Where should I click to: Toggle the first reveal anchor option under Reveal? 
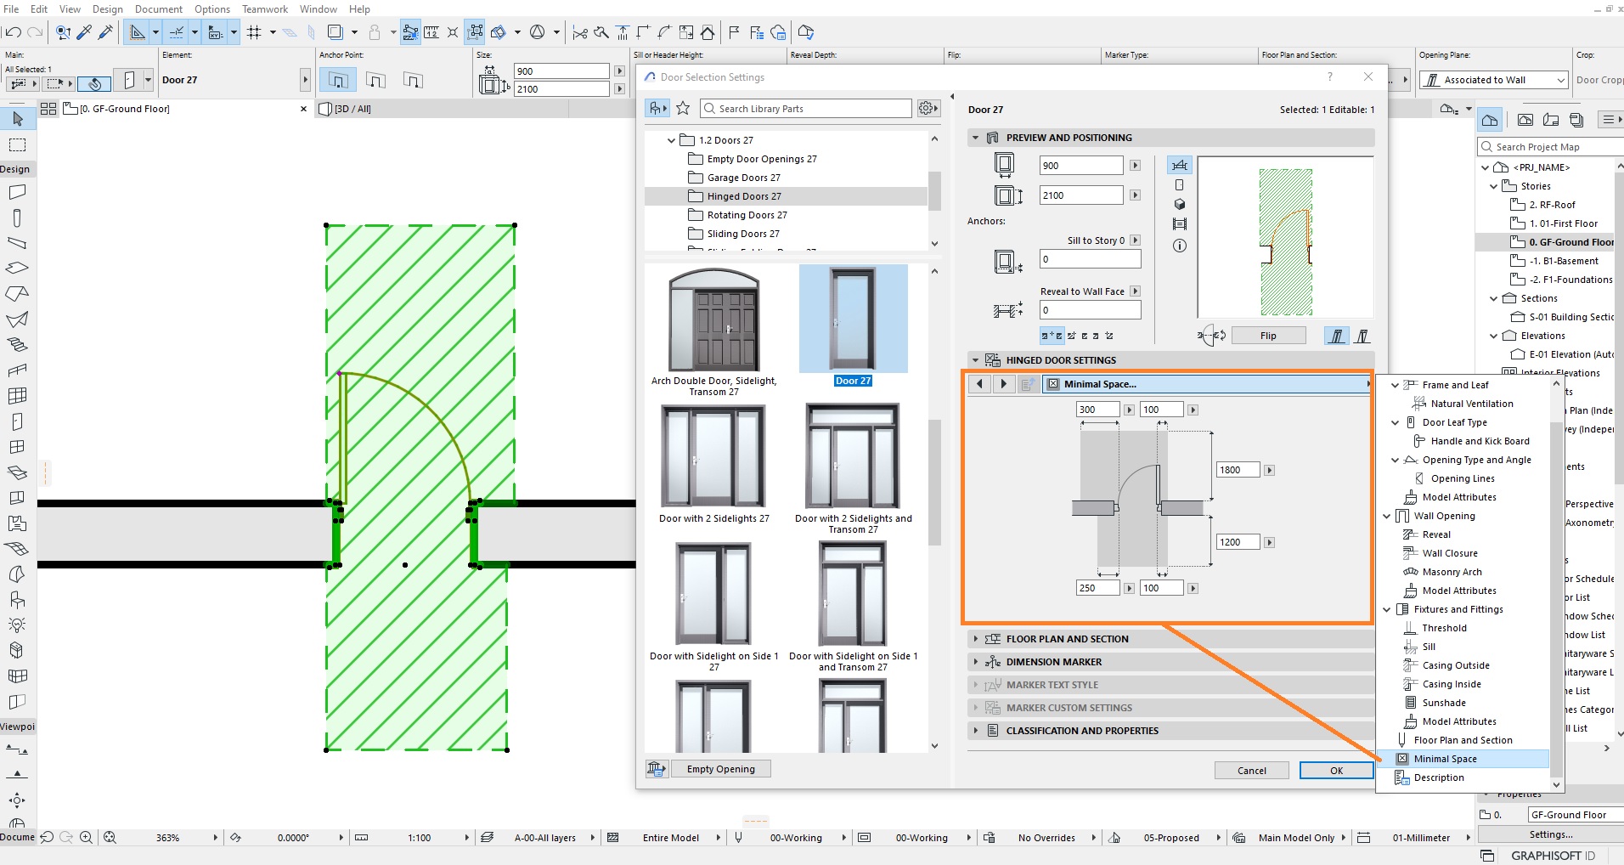[x=1052, y=336]
